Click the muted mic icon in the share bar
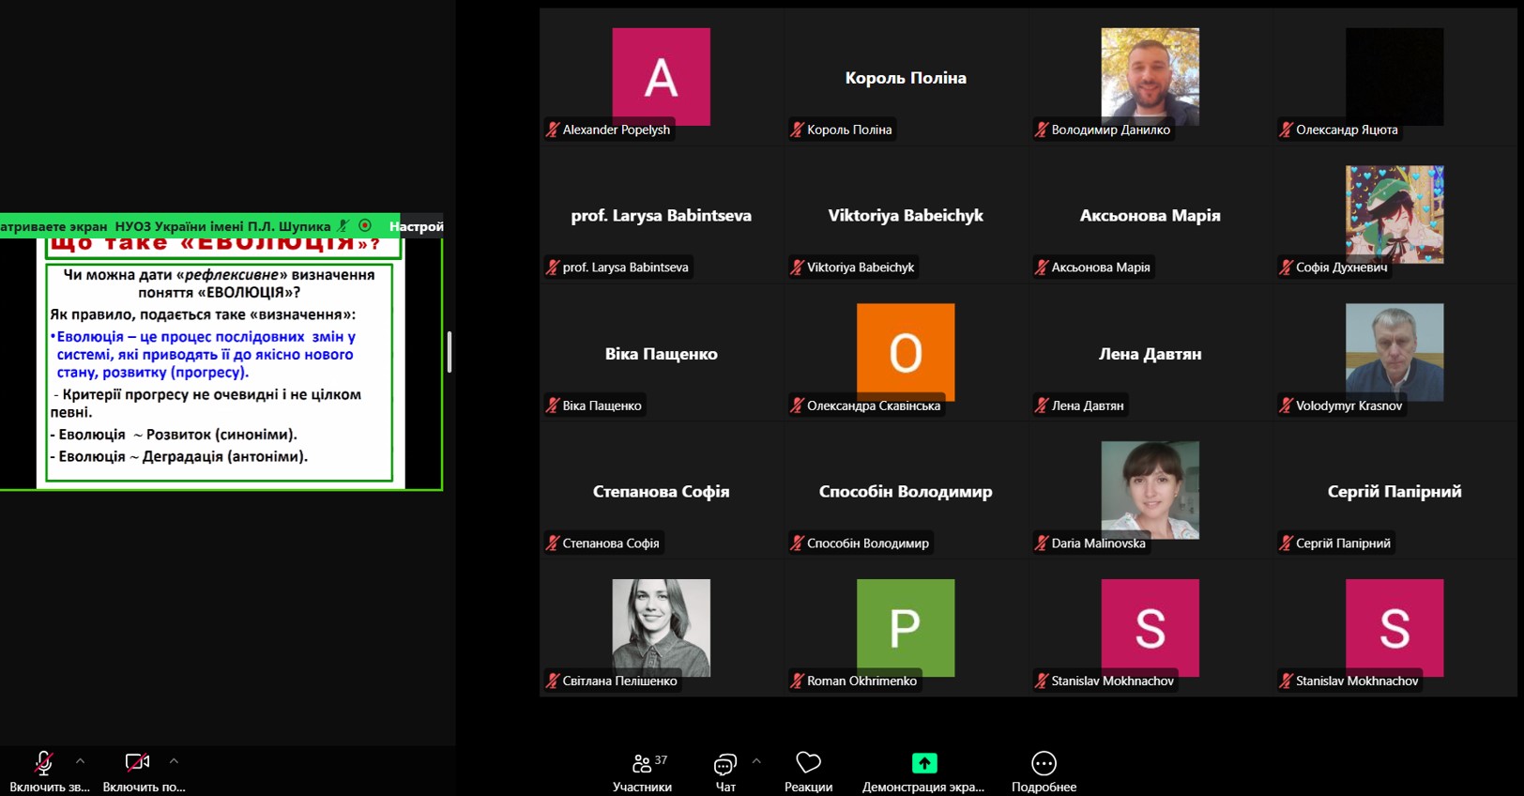 (343, 225)
